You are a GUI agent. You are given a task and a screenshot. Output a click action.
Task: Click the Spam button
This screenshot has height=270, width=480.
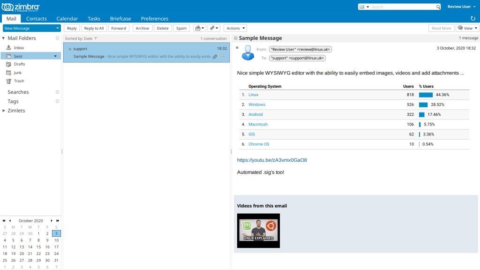pos(181,28)
